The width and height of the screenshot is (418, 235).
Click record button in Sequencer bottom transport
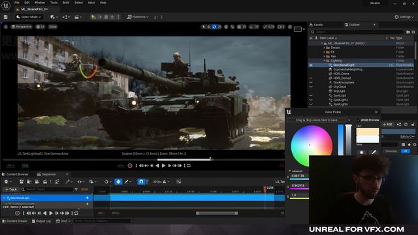(18, 213)
